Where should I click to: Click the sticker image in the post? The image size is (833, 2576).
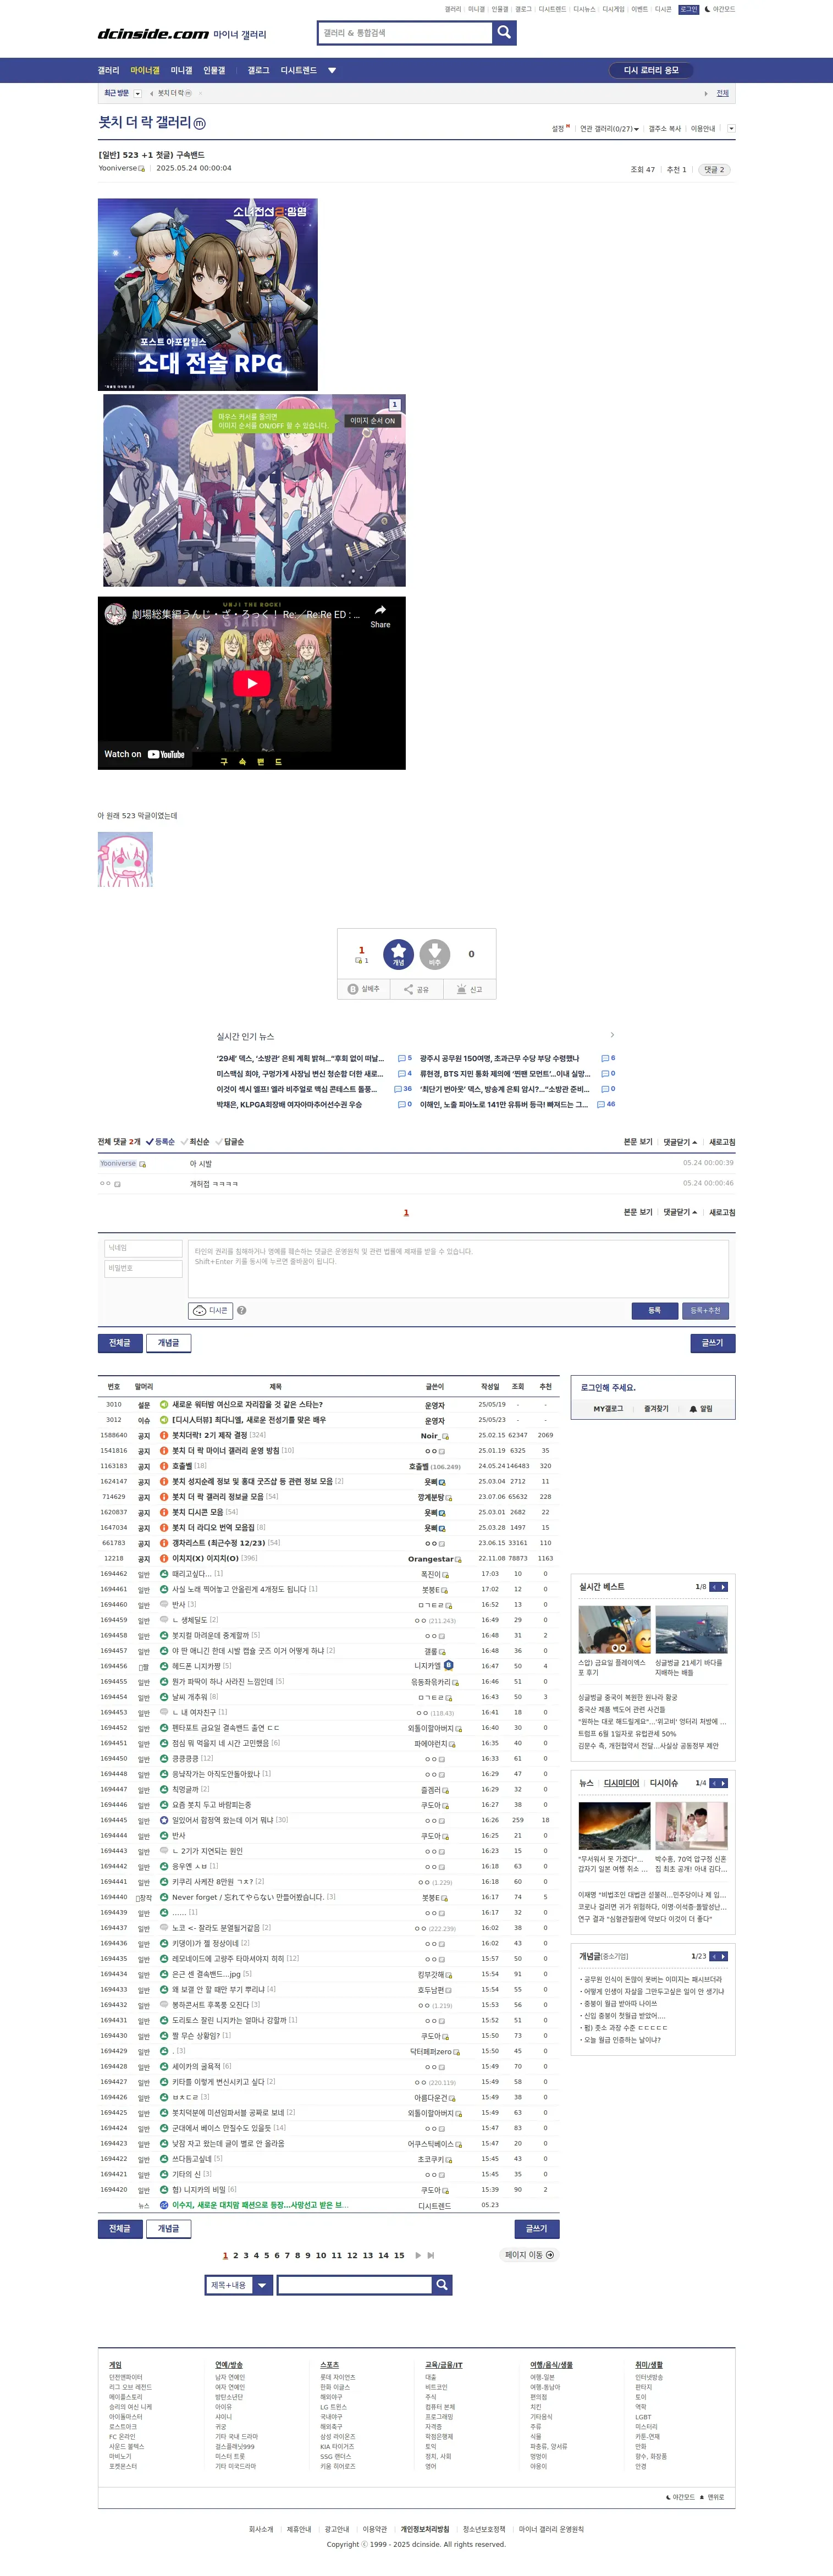(125, 859)
